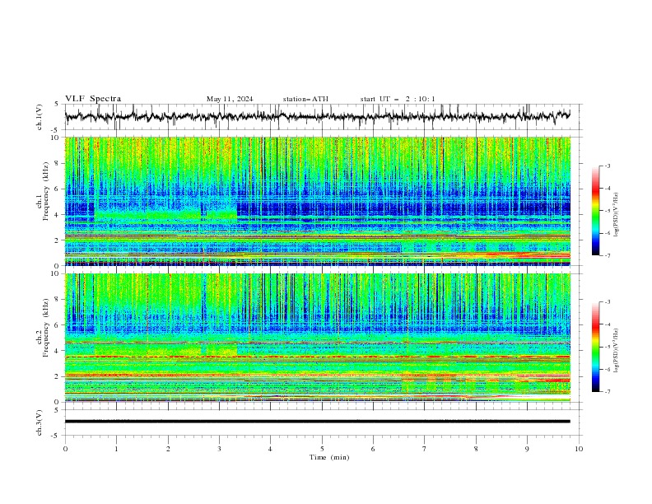The height and width of the screenshot is (504, 652).
Task: Select the ch.2 "Frequency (kHz)" axis title
Action: coord(46,328)
